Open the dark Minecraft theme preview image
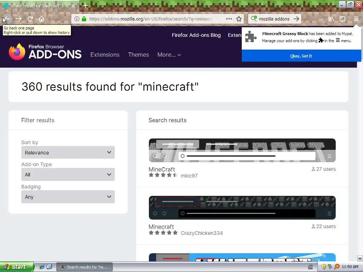363x272 pixels. [242, 208]
